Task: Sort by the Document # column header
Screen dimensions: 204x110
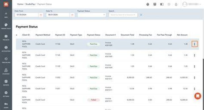Action: point(110,35)
